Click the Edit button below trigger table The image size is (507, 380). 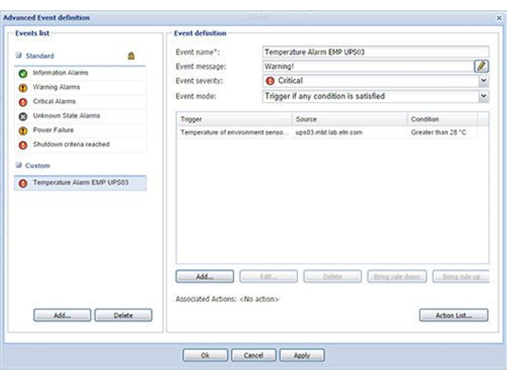(x=268, y=276)
